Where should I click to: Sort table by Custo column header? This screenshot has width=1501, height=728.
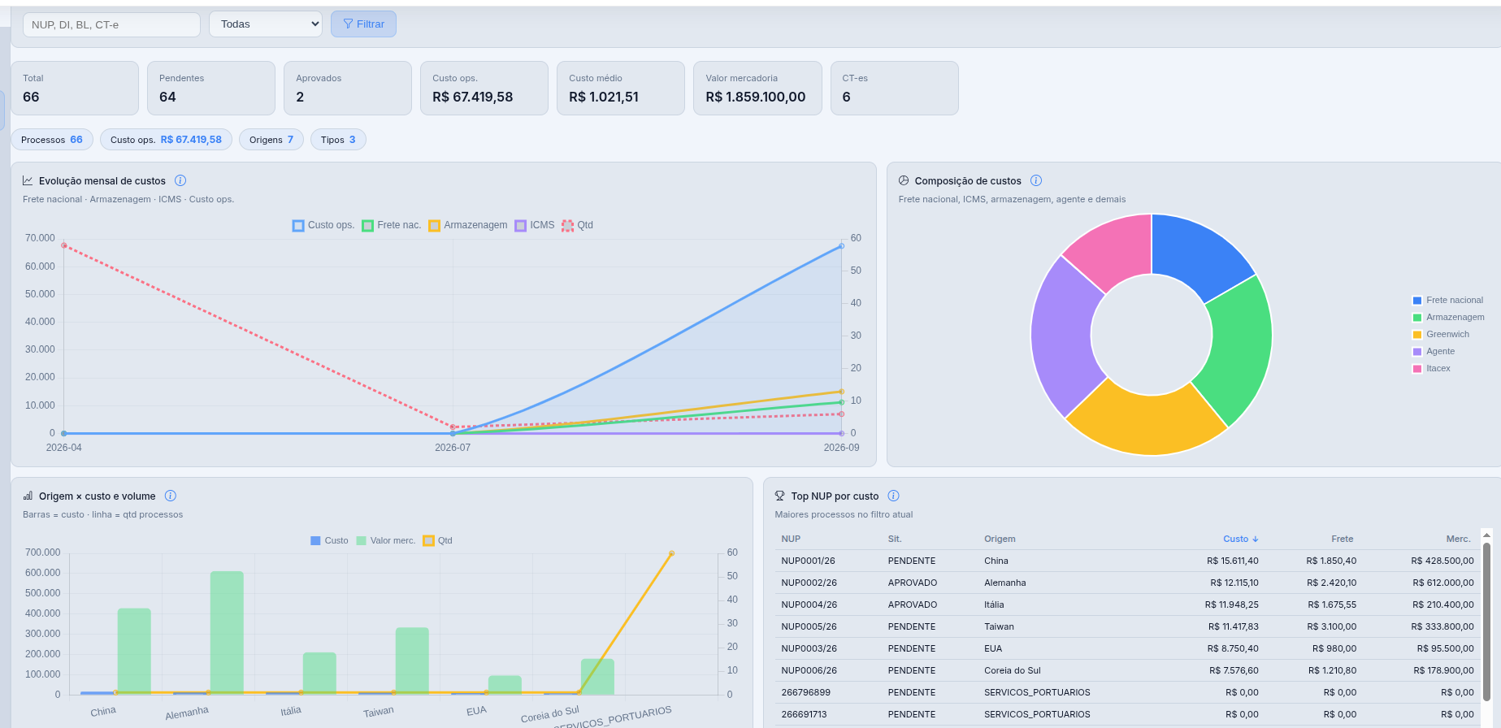point(1240,539)
